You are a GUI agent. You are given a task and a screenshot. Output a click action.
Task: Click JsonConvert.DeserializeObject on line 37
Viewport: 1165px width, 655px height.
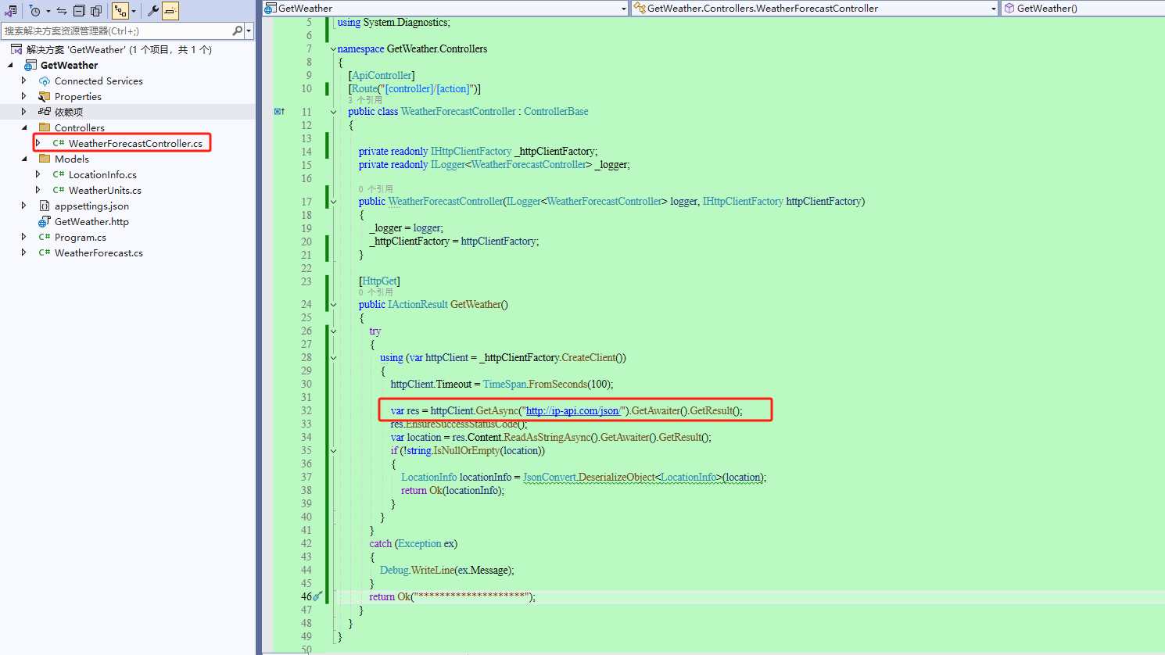(589, 477)
